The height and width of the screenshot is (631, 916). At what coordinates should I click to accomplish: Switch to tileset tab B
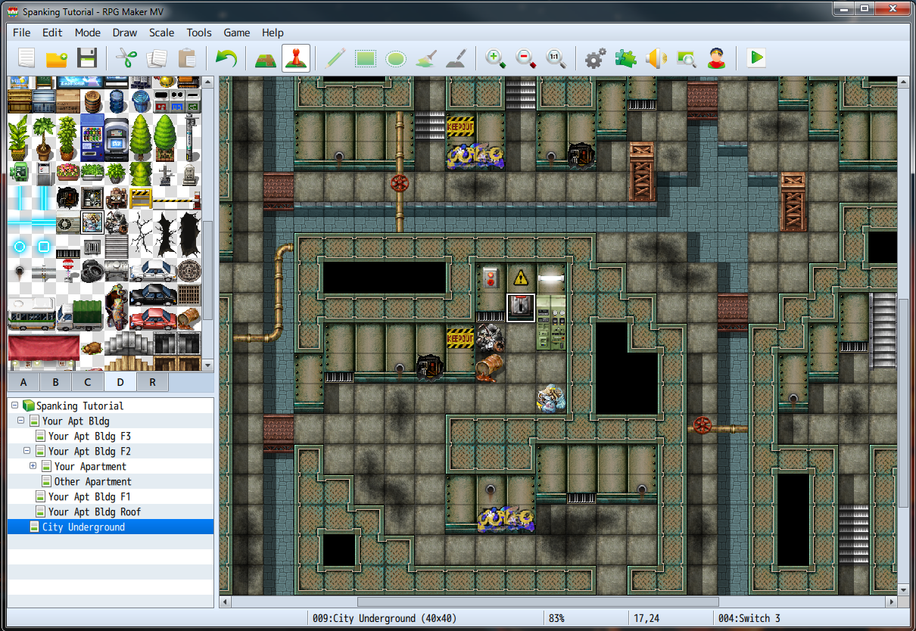pyautogui.click(x=56, y=382)
